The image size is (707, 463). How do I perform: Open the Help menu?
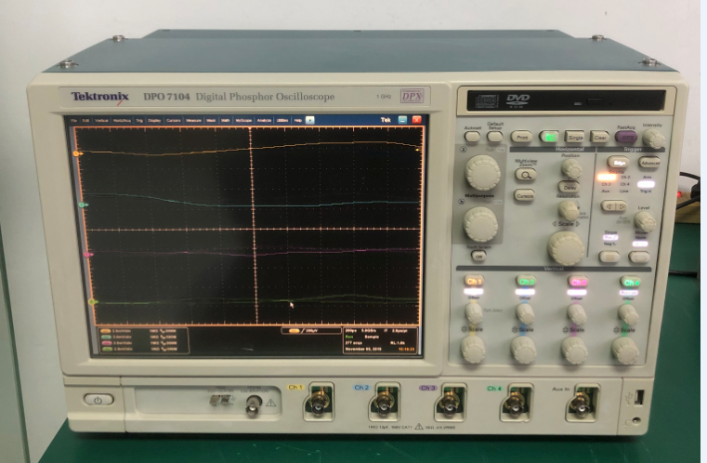(x=298, y=121)
